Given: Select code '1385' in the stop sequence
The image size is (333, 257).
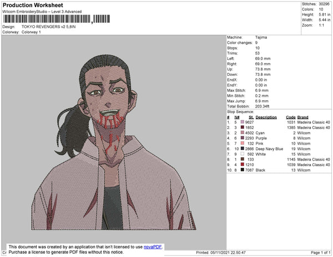Looking at the screenshot, I should (291, 127).
